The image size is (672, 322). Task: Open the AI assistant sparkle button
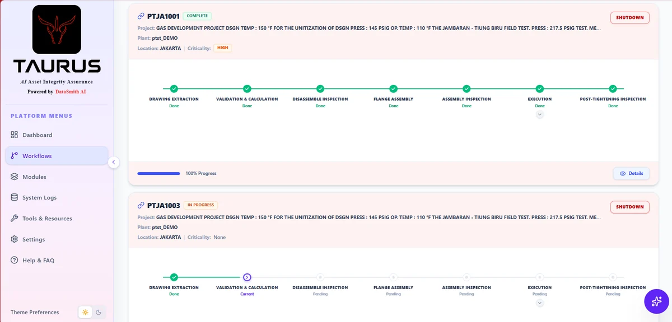[656, 301]
